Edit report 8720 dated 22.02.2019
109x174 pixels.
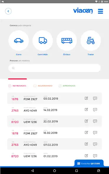(86, 121)
